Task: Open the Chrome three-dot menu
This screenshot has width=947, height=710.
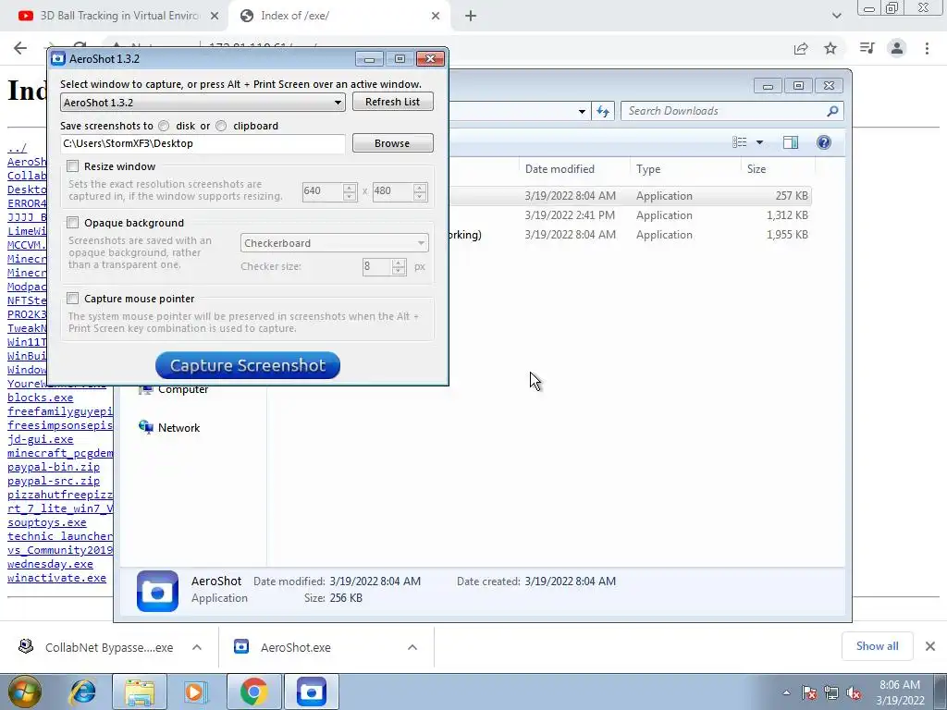Action: (927, 48)
